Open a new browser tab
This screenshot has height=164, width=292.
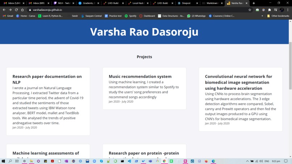pos(254,3)
